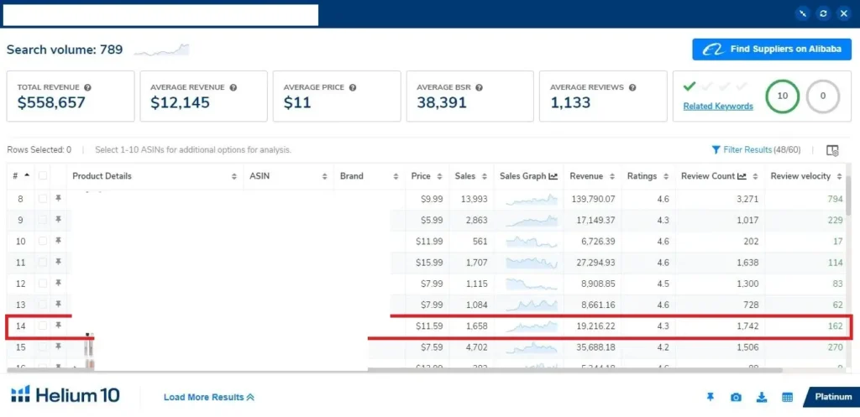Click the Revenue column header
860x417 pixels.
click(x=586, y=176)
